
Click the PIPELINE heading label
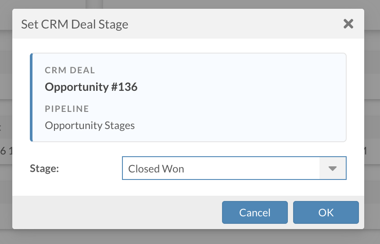[67, 109]
